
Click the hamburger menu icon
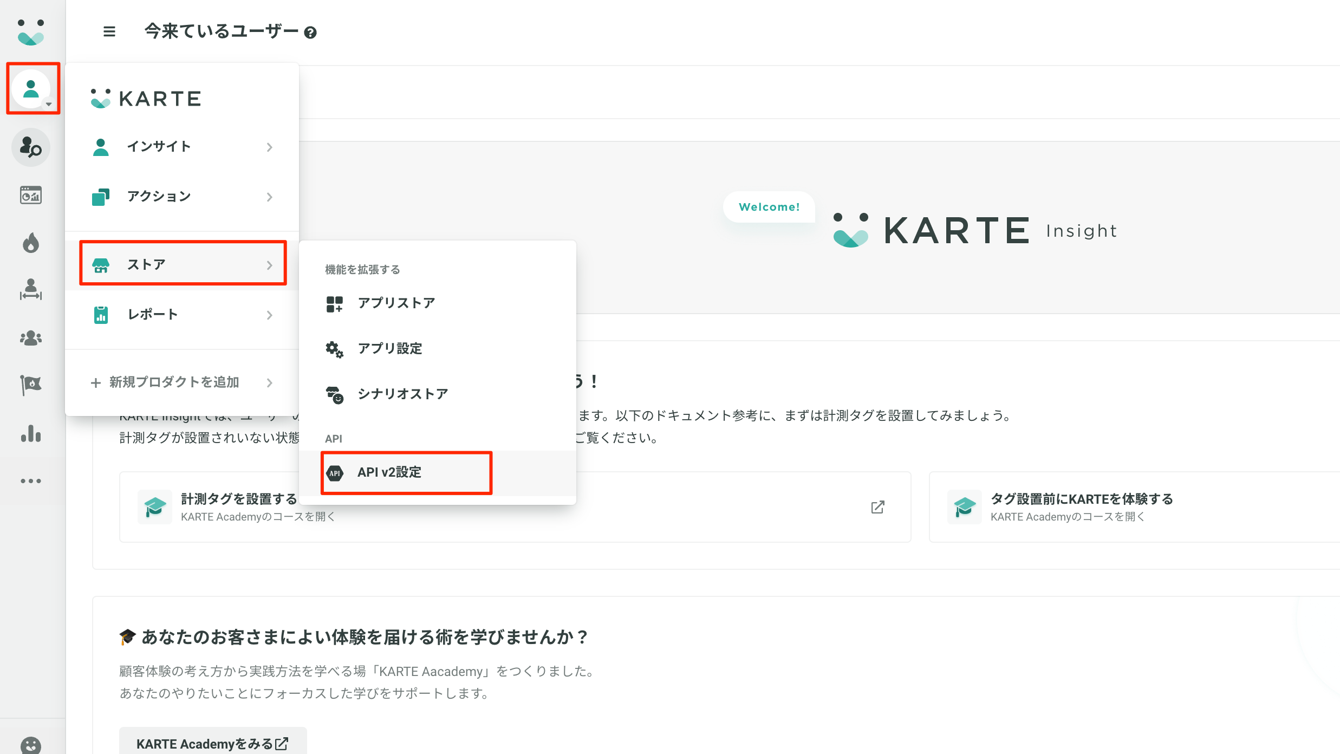pyautogui.click(x=109, y=32)
